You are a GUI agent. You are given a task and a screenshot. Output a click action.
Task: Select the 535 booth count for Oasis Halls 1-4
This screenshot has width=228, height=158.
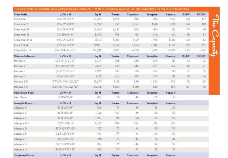pyautogui.click(x=187, y=50)
